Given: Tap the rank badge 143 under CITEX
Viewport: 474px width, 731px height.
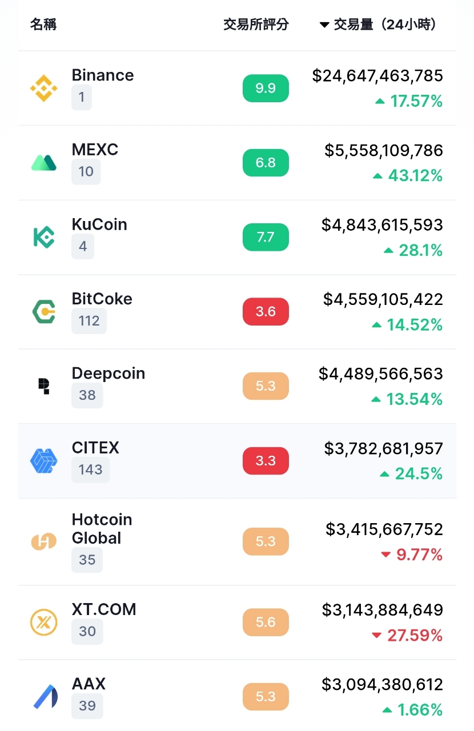Looking at the screenshot, I should tap(90, 470).
